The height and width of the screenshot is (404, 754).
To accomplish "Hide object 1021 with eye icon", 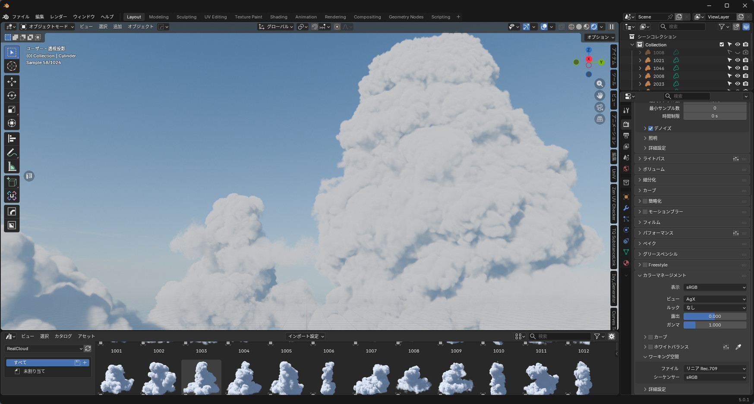I will click(738, 60).
